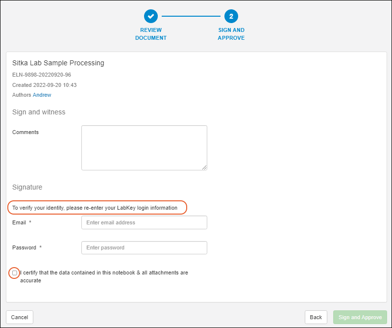The image size is (392, 328).
Task: Check the certify data accuracy checkbox
Action: (15, 273)
